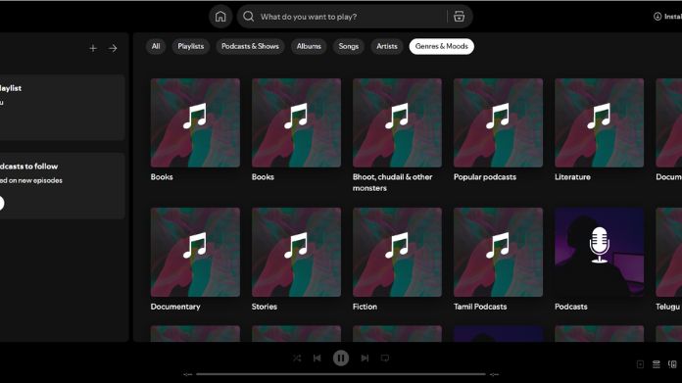Click the Install app download icon
682x383 pixels.
click(658, 17)
